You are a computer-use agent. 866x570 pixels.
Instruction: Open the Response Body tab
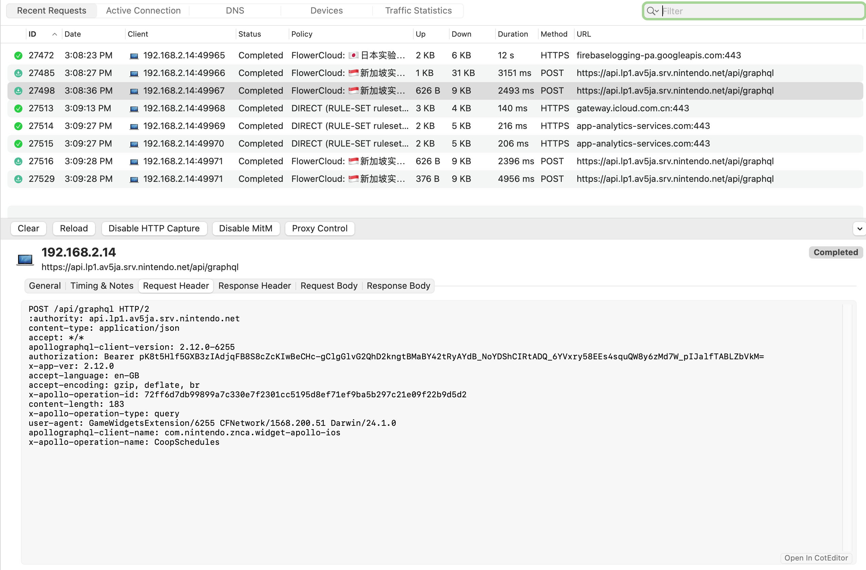click(x=398, y=286)
